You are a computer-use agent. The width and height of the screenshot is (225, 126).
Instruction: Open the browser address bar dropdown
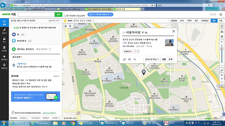click(x=150, y=5)
